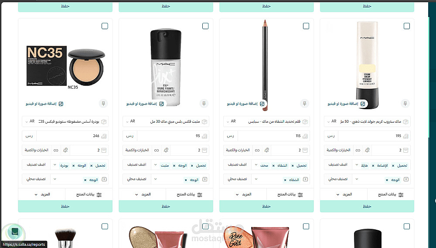Screen dimensions: 436x248
Task: Open the chat widget in bottom-left corner
Action: coord(15,231)
